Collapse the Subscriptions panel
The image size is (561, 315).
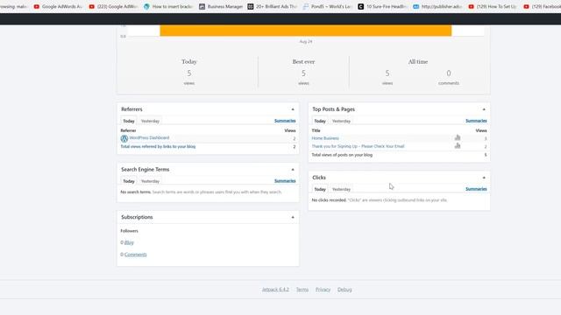point(293,217)
